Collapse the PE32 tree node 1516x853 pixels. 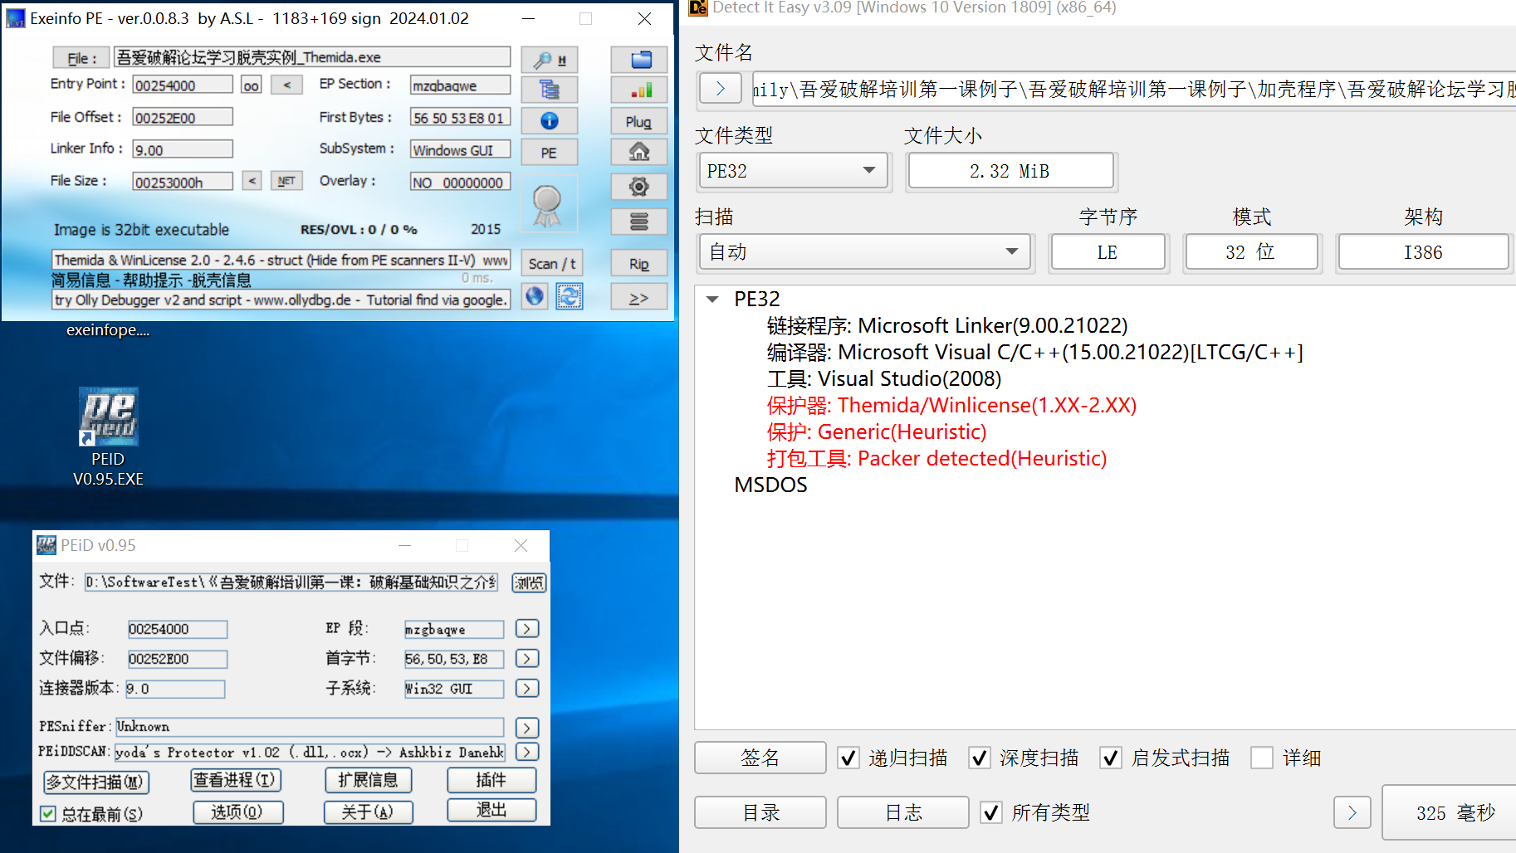(x=712, y=299)
